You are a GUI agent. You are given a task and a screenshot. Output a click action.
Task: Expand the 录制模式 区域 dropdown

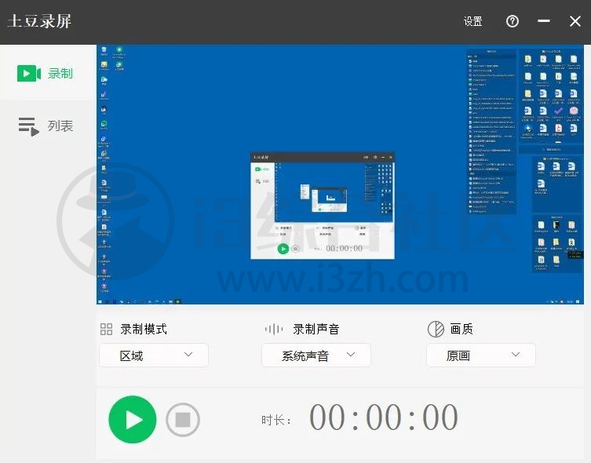coord(154,355)
